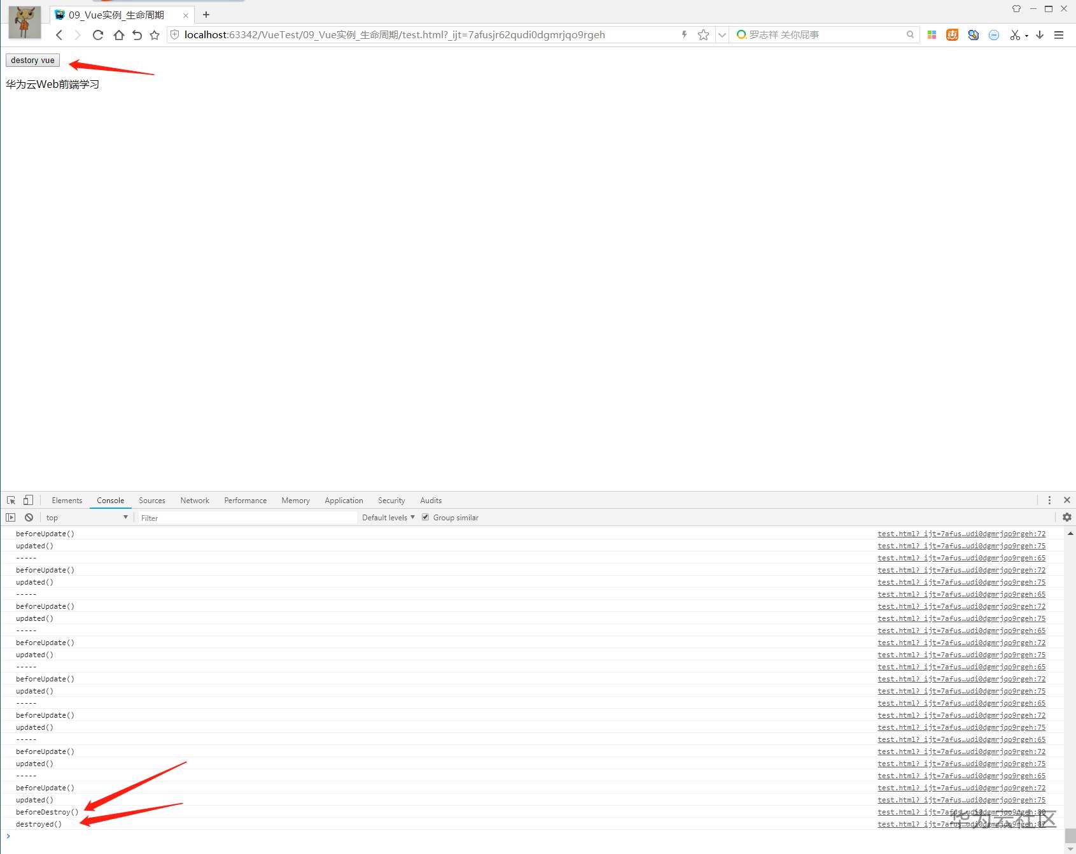
Task: Click the console scrollbar up arrow
Action: click(x=1070, y=533)
